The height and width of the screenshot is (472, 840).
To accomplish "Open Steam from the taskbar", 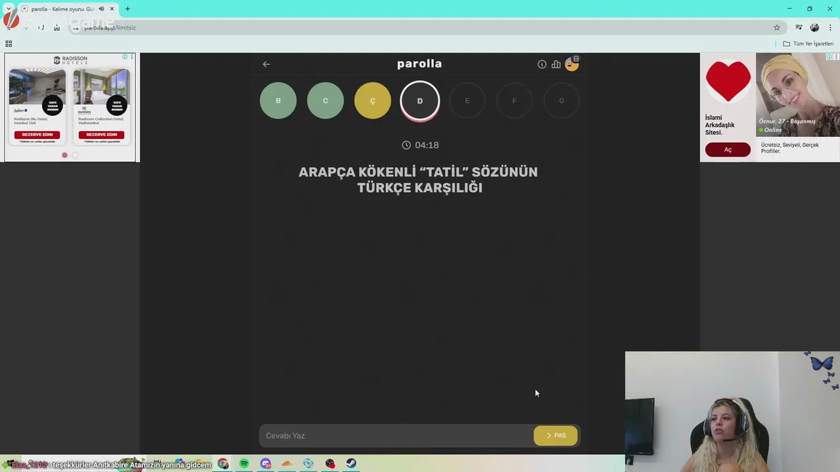I will pyautogui.click(x=351, y=463).
